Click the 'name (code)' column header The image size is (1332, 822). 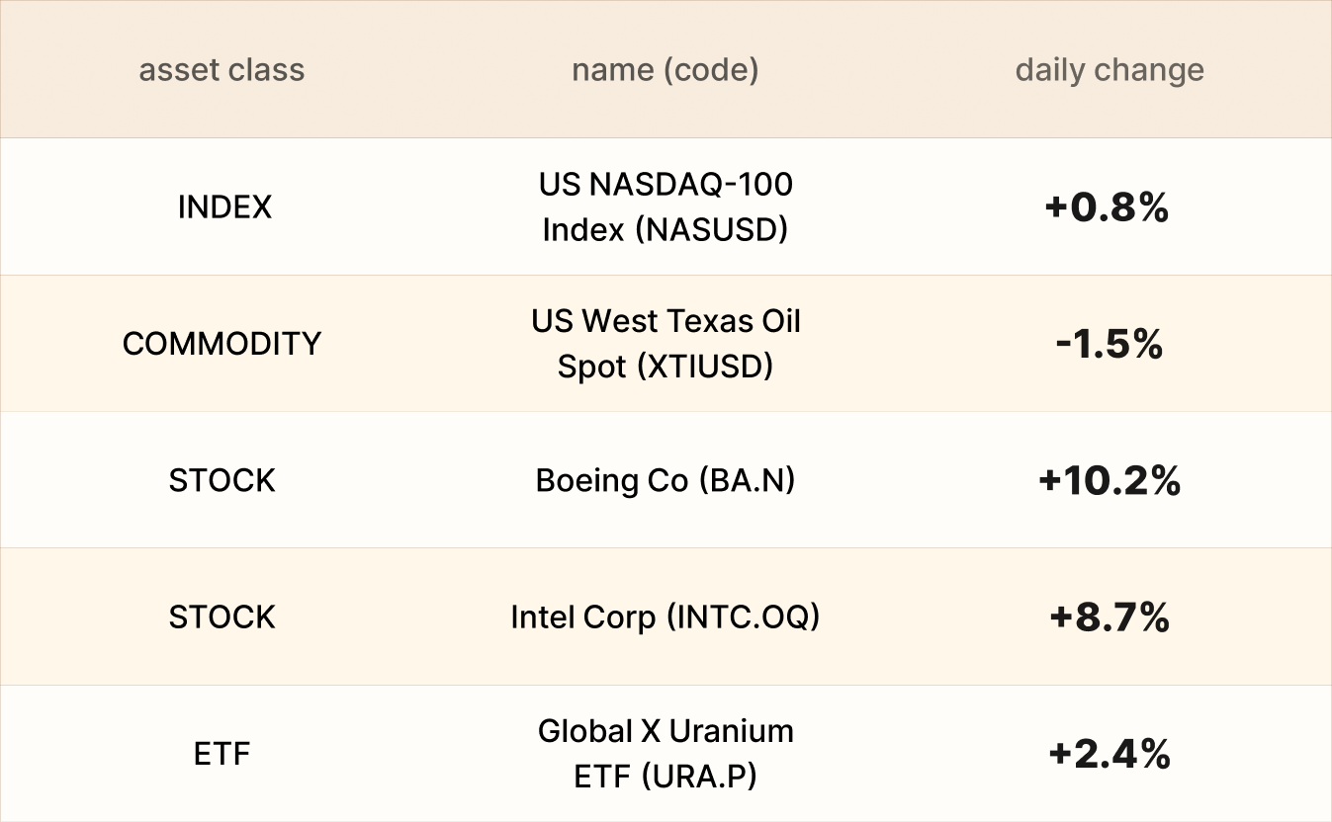665,70
